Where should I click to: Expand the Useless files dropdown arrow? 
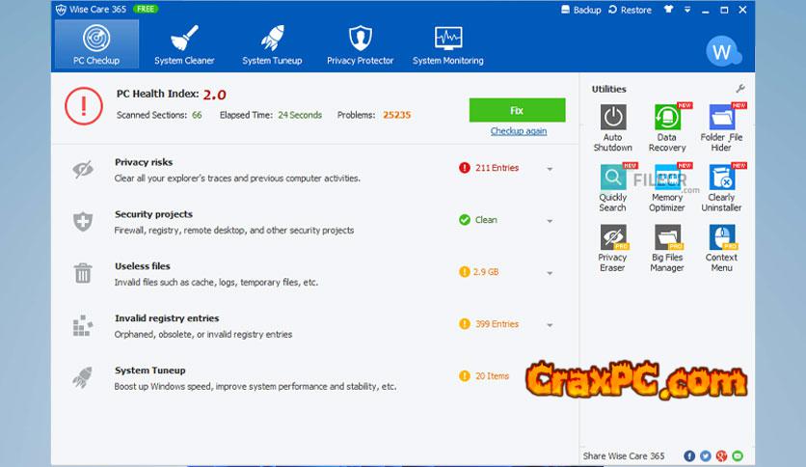tap(550, 273)
